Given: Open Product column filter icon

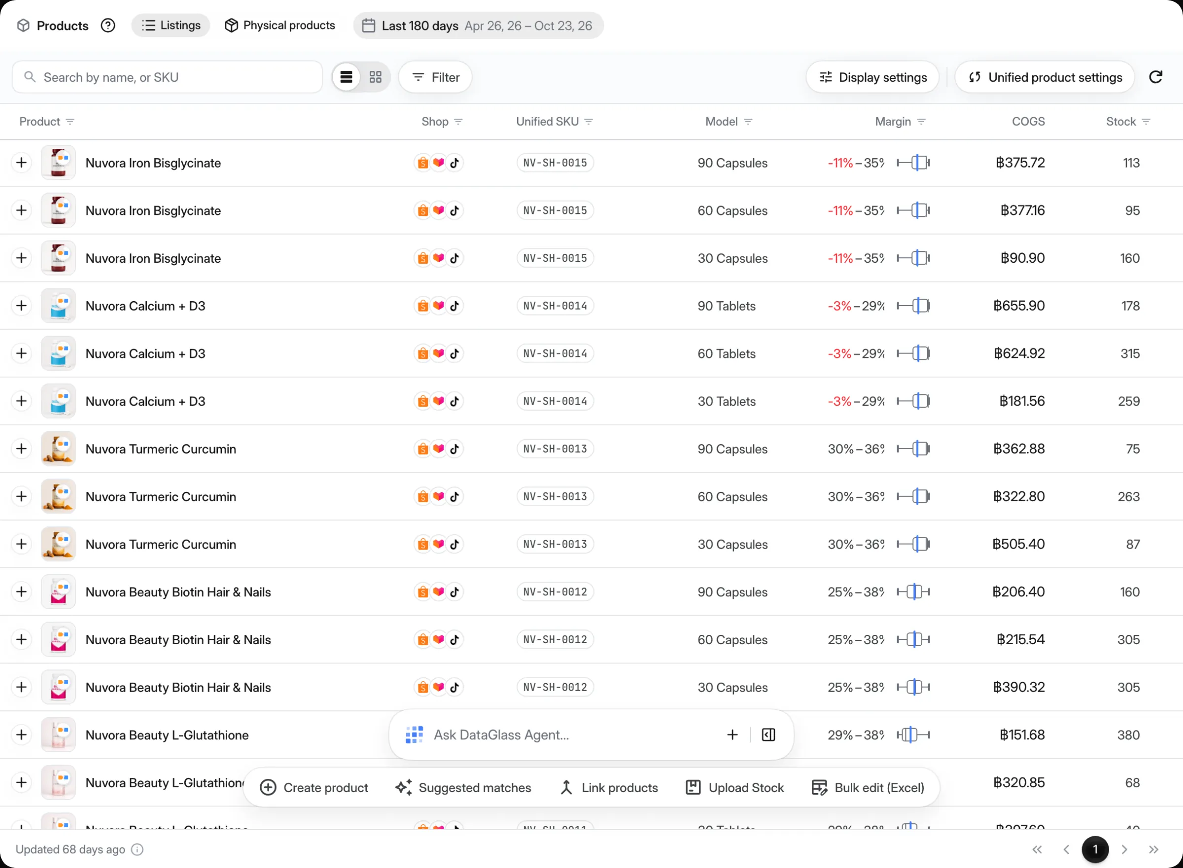Looking at the screenshot, I should (x=70, y=122).
